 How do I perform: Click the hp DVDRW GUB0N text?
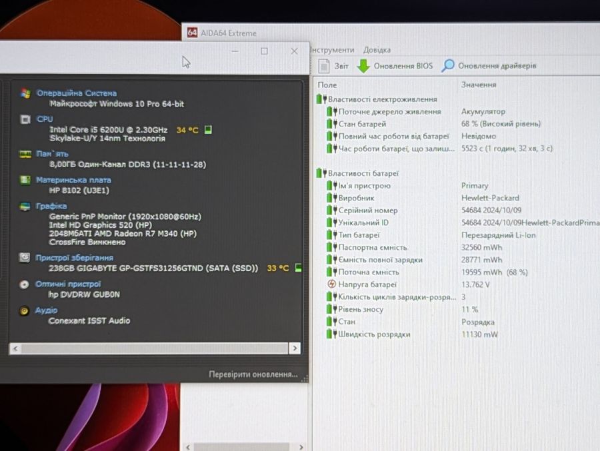tap(84, 294)
